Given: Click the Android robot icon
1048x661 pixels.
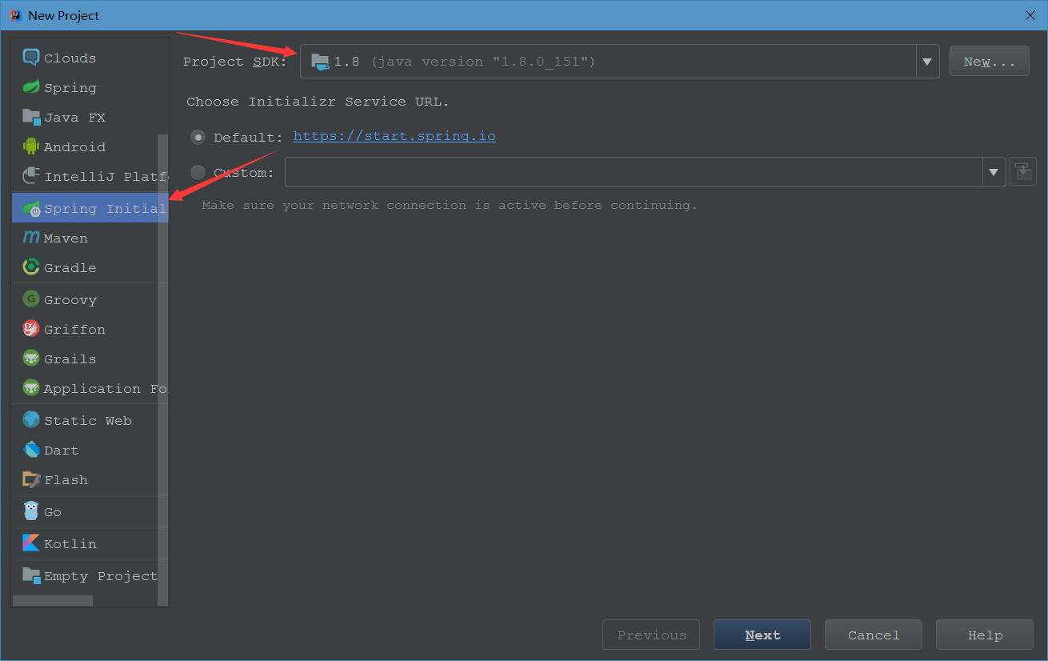Looking at the screenshot, I should tap(31, 146).
